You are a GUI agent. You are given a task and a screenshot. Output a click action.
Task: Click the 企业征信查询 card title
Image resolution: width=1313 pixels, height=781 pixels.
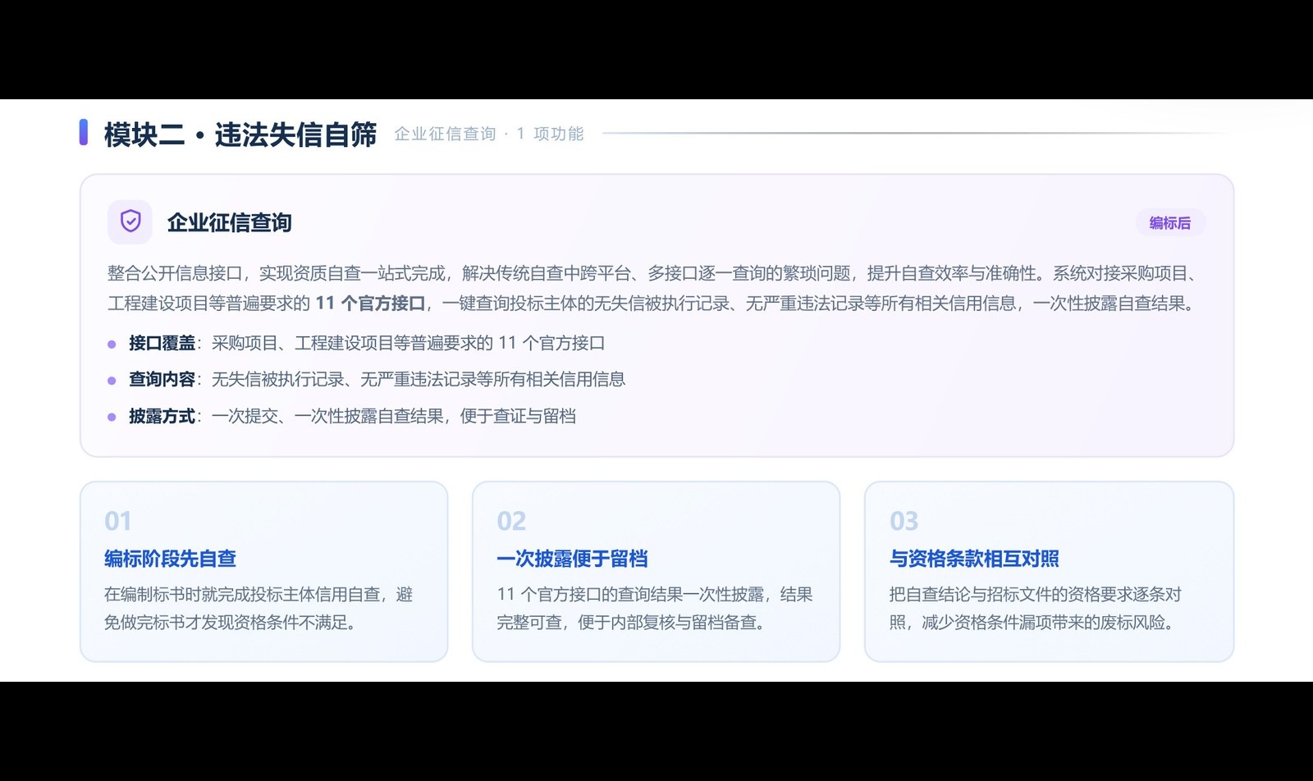pos(230,222)
